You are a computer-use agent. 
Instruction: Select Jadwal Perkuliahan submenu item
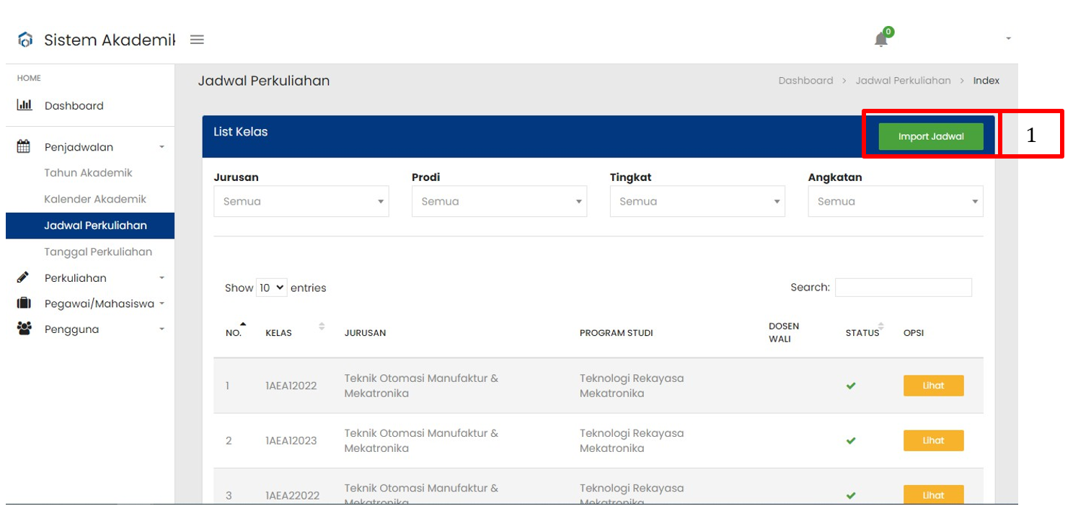tap(90, 226)
